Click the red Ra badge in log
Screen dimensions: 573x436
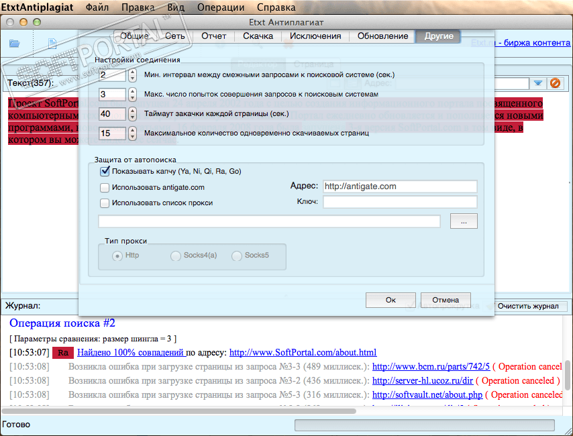pyautogui.click(x=63, y=353)
